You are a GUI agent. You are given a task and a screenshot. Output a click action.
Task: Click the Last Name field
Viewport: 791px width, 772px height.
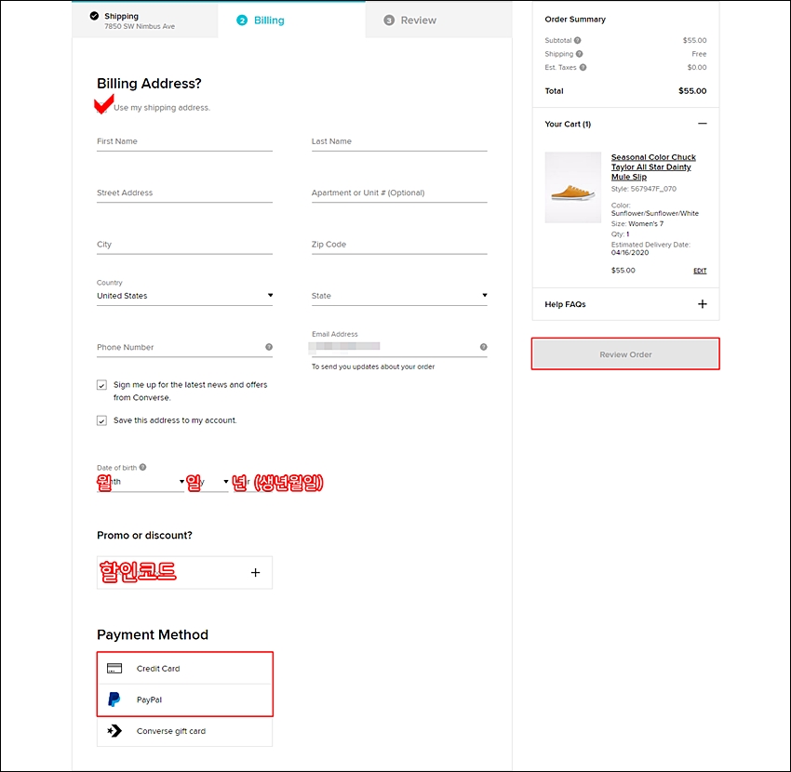pyautogui.click(x=399, y=141)
